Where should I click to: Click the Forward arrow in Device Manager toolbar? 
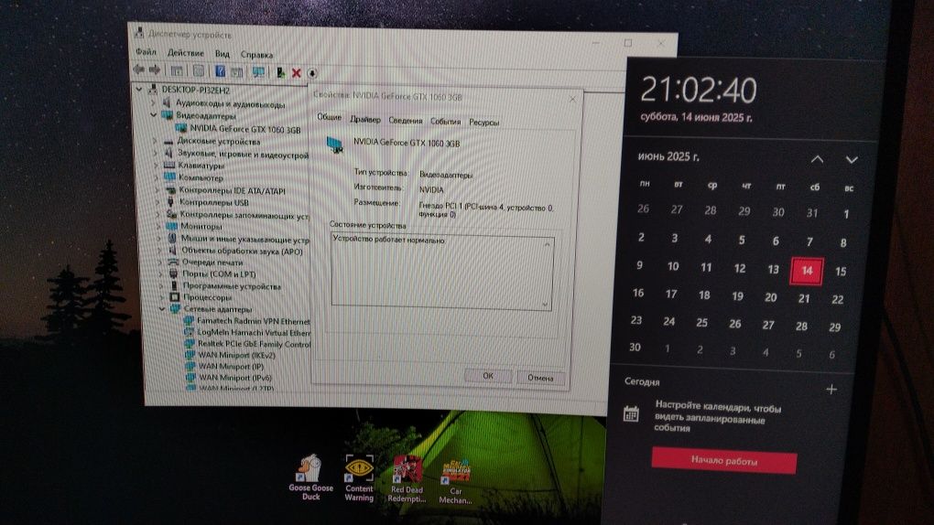[x=155, y=70]
